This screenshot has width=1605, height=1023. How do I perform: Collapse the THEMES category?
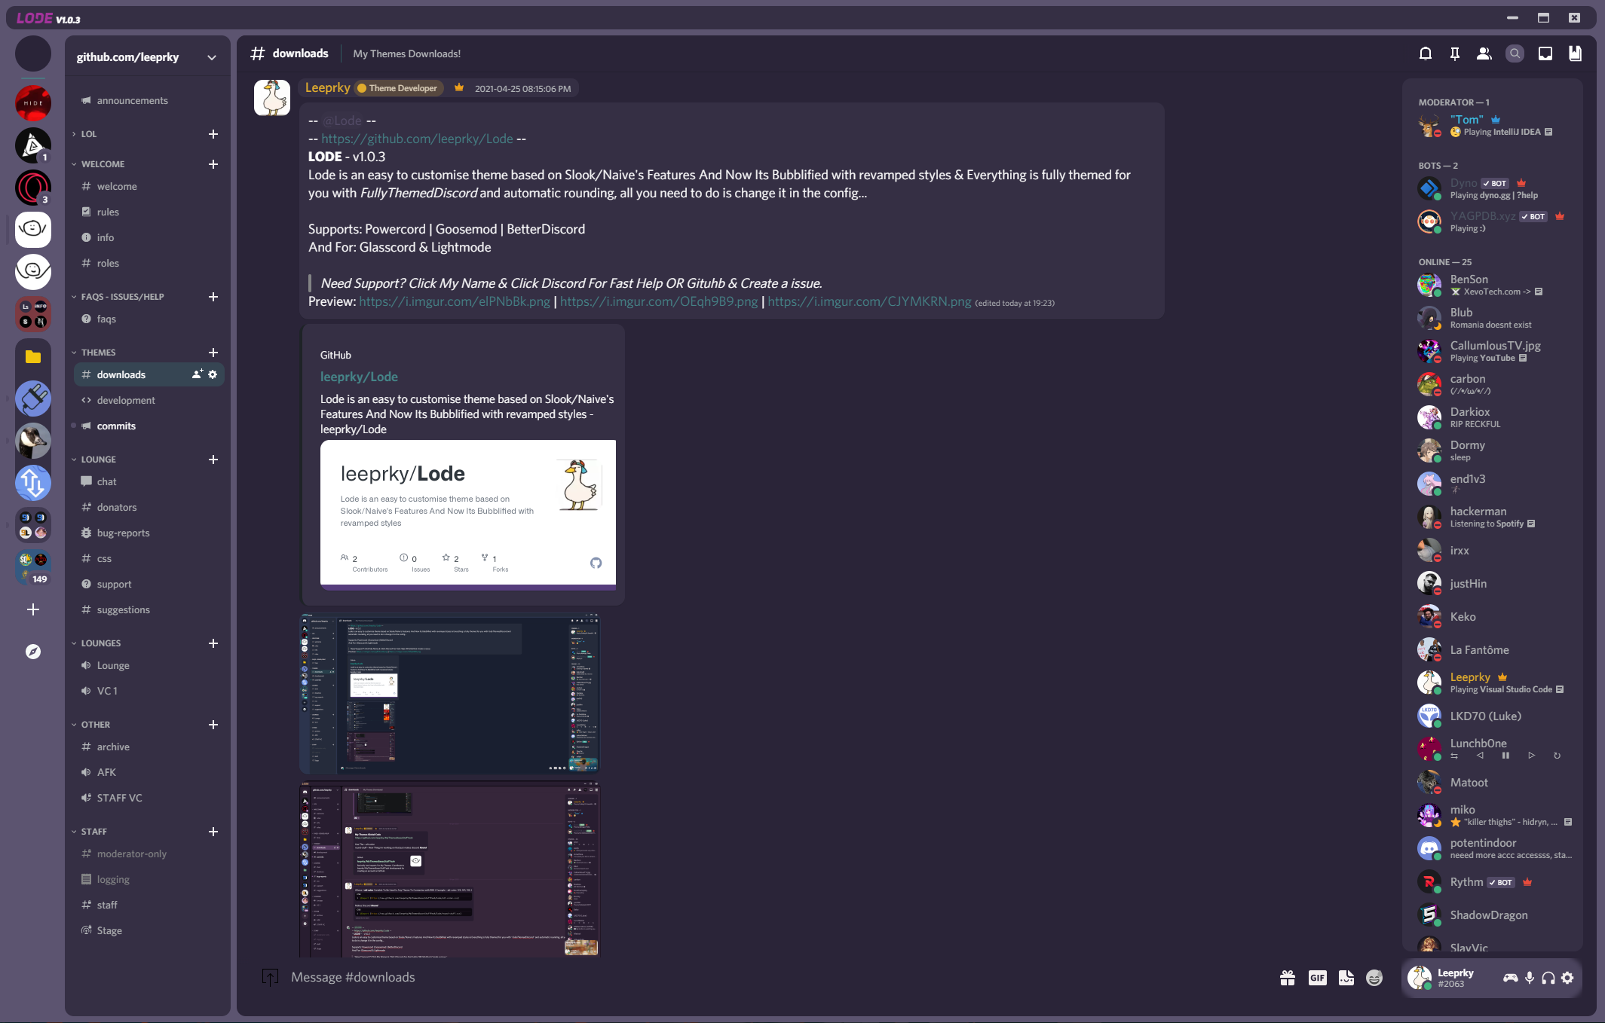pyautogui.click(x=98, y=353)
